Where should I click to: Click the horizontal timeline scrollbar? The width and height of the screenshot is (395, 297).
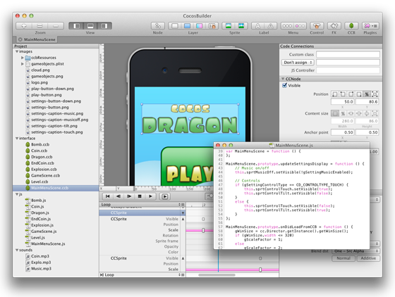coord(217,275)
